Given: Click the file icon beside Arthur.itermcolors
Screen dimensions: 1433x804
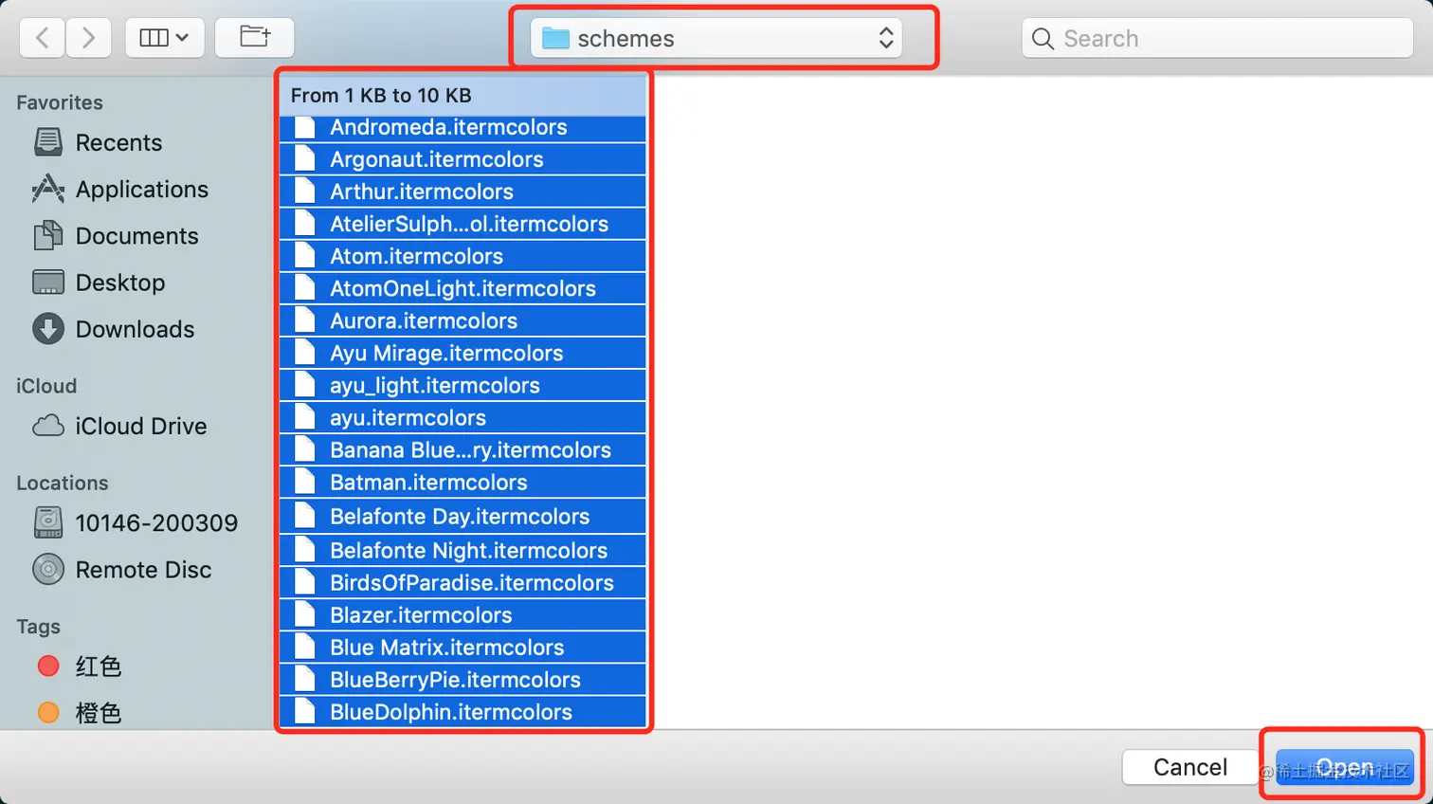Looking at the screenshot, I should click(x=304, y=192).
